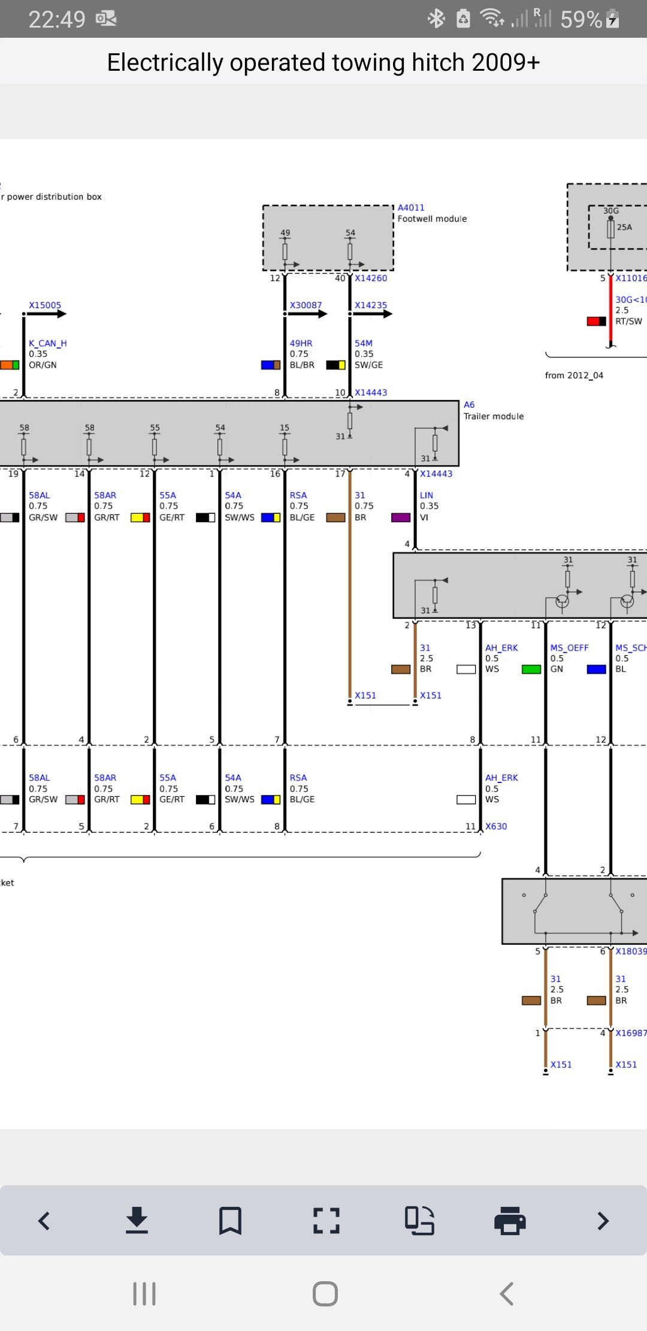
Task: Open connector X14260 link
Action: coord(371,278)
